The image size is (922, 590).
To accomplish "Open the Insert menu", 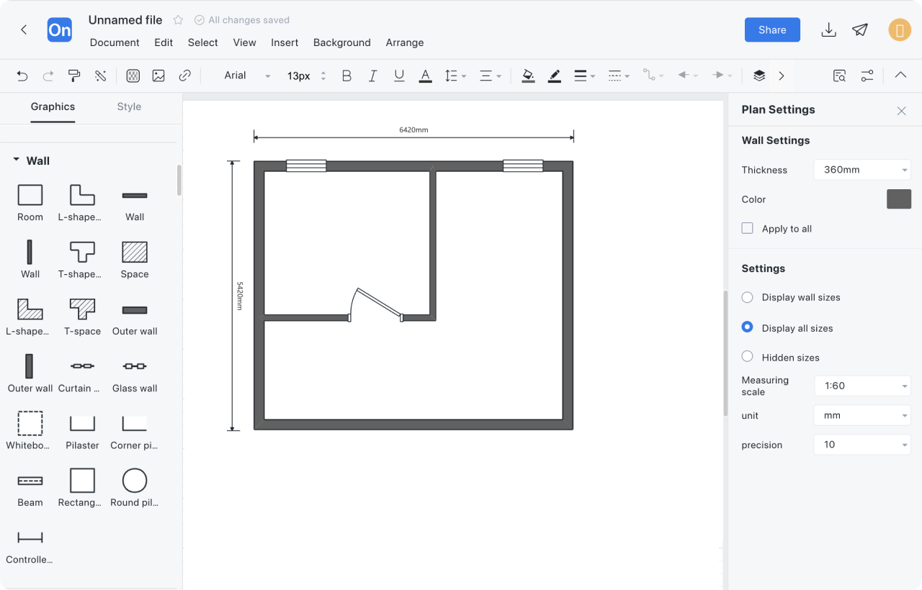I will tap(285, 42).
